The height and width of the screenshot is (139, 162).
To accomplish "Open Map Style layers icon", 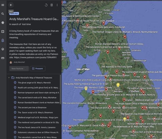I will [3, 49].
